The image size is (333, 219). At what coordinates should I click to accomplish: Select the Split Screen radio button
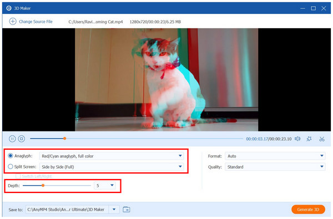(x=11, y=166)
